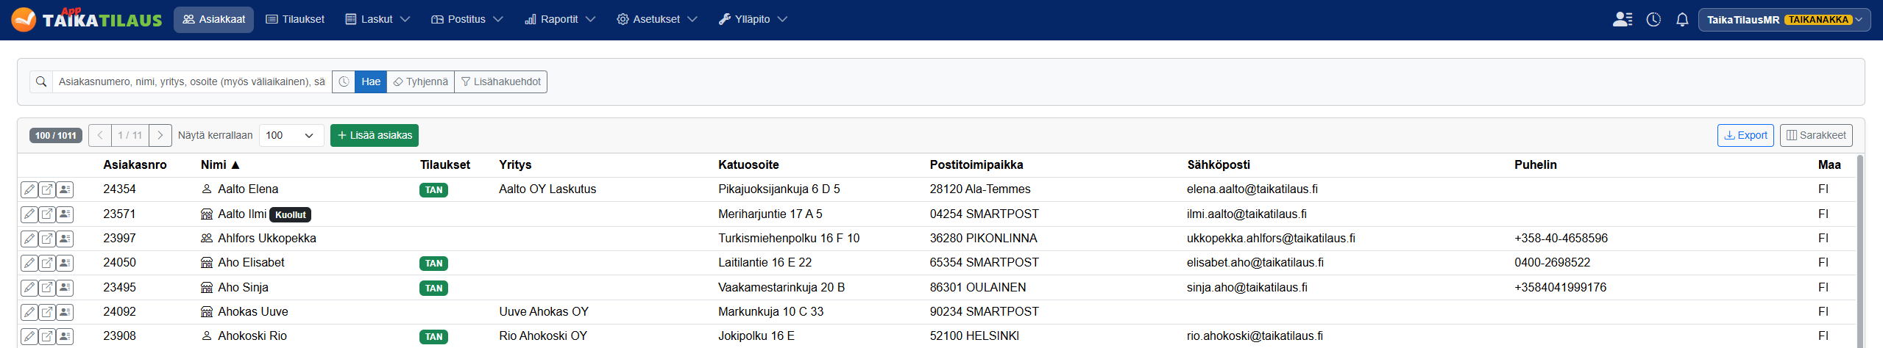The width and height of the screenshot is (1883, 348).
Task: Go to previous page with left chevron
Action: tap(100, 135)
